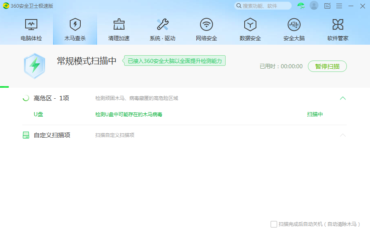370x234 pixels.
Task: Open the user account avatar
Action: click(x=314, y=5)
